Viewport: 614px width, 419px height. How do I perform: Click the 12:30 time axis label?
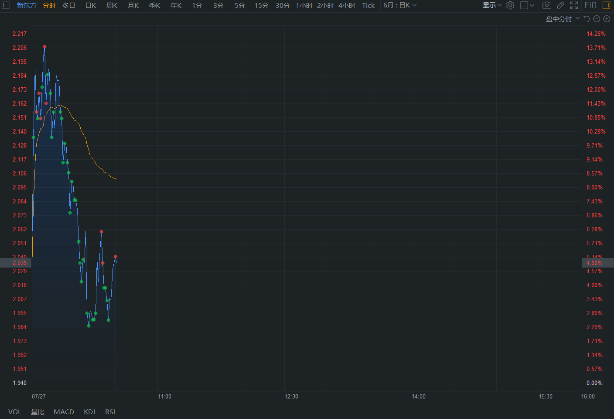(291, 396)
